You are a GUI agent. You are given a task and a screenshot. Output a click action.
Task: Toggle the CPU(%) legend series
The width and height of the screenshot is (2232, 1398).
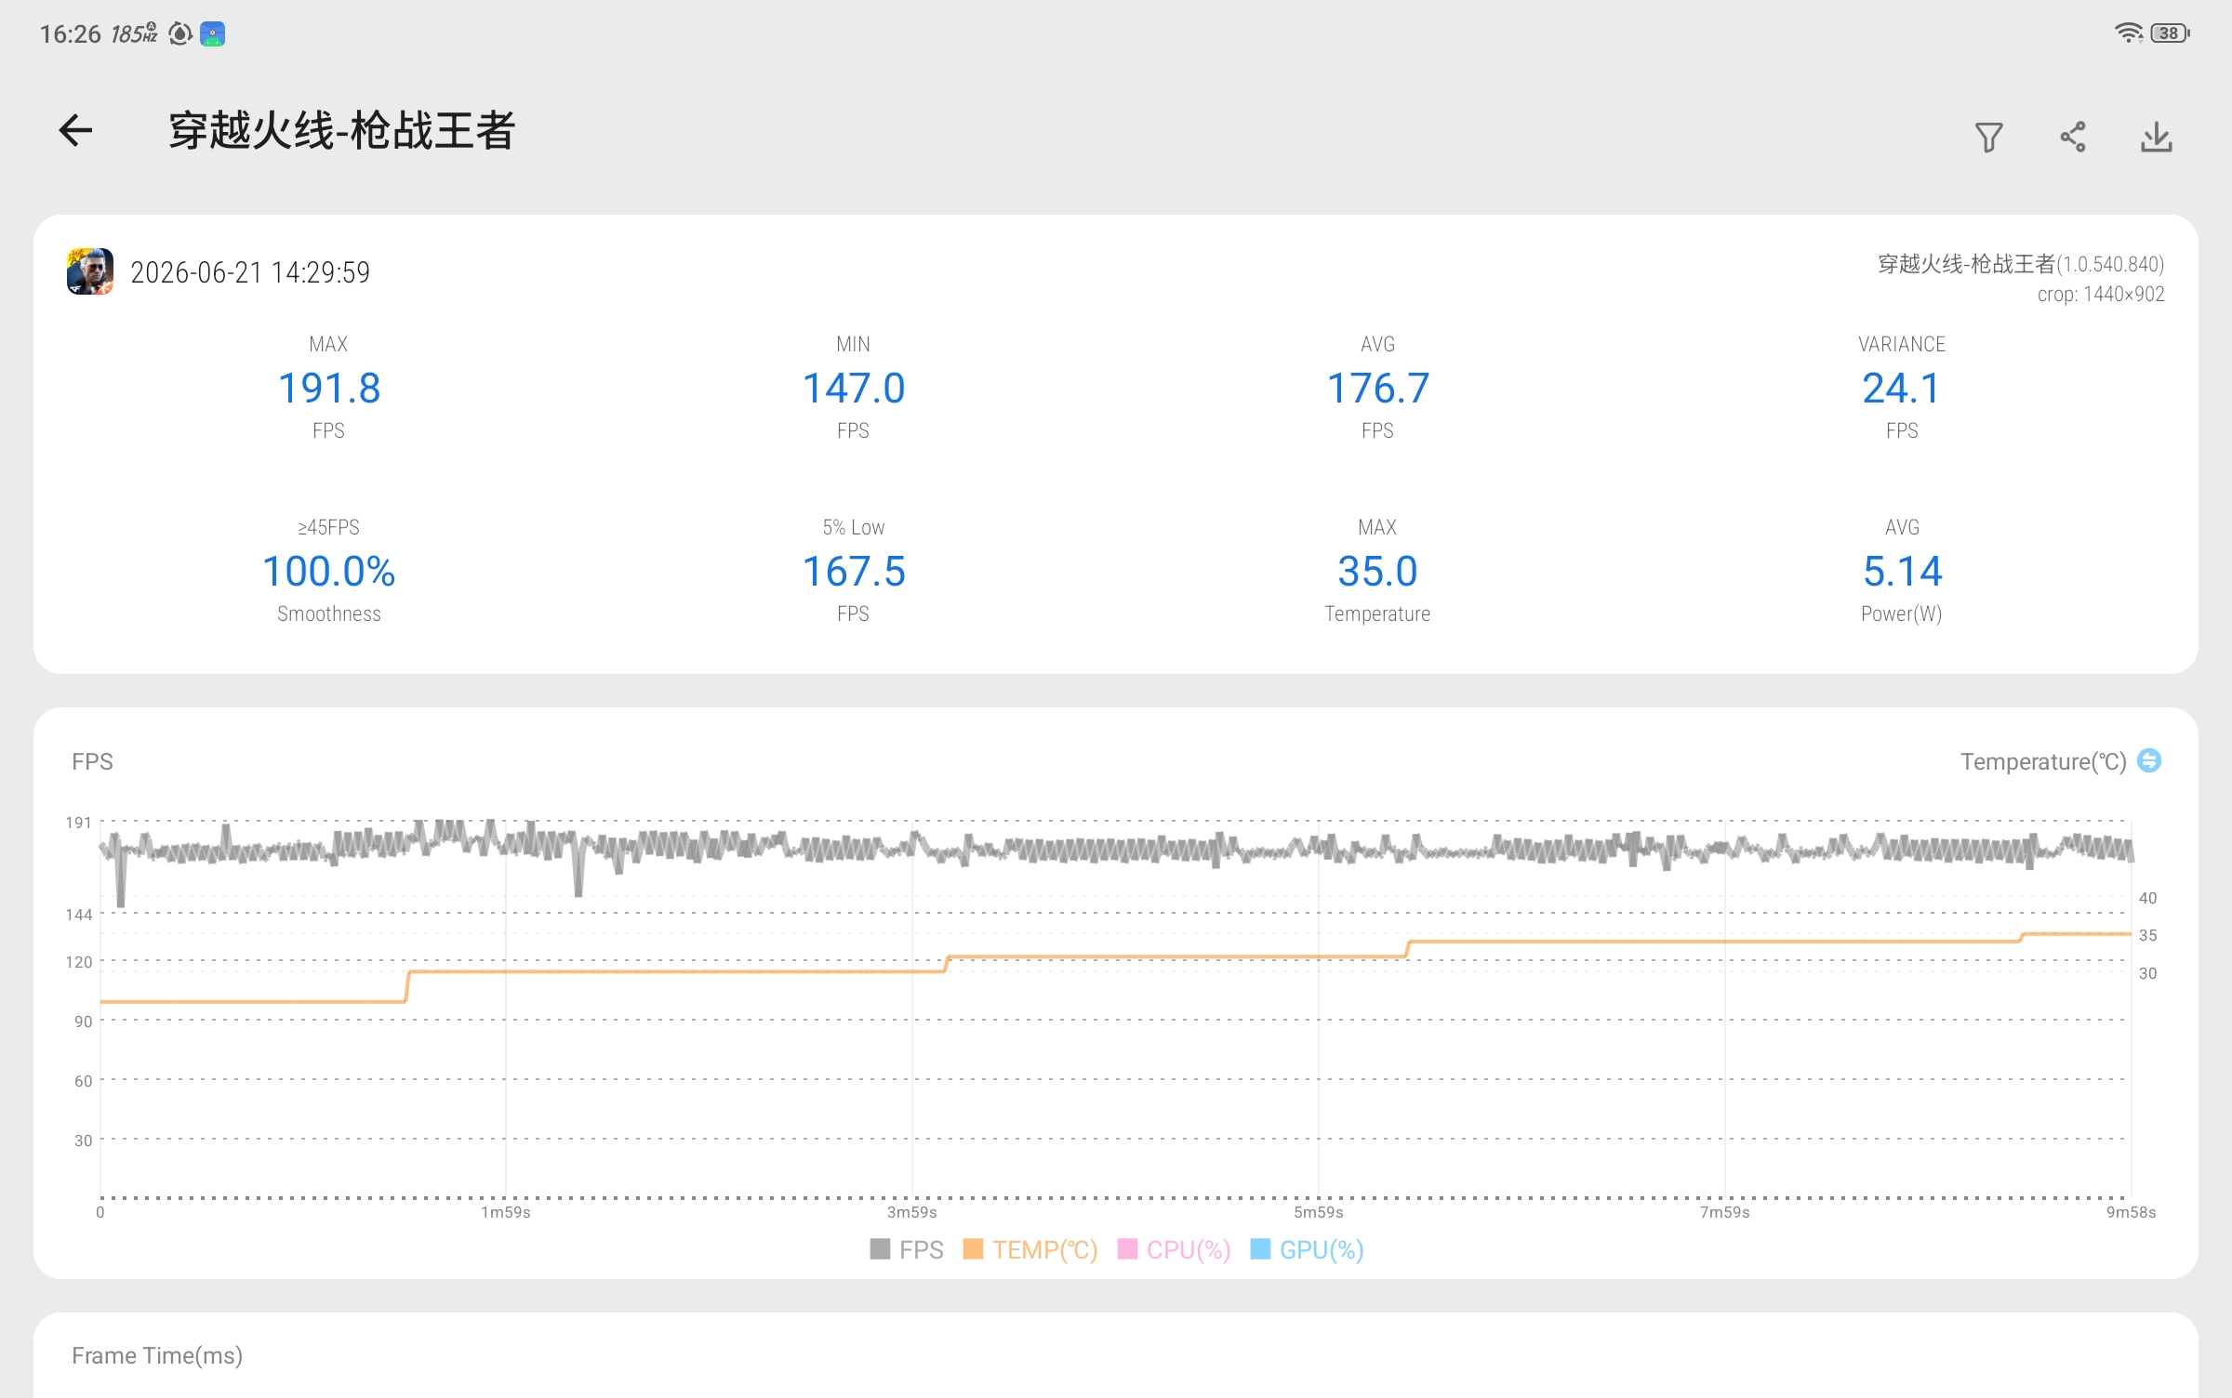point(1174,1249)
